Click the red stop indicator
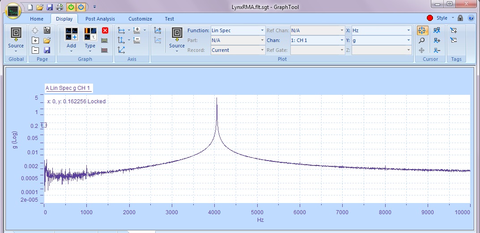480x233 pixels. (x=430, y=18)
